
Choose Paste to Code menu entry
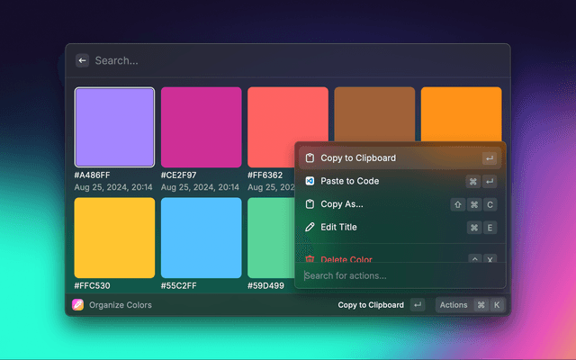click(349, 181)
